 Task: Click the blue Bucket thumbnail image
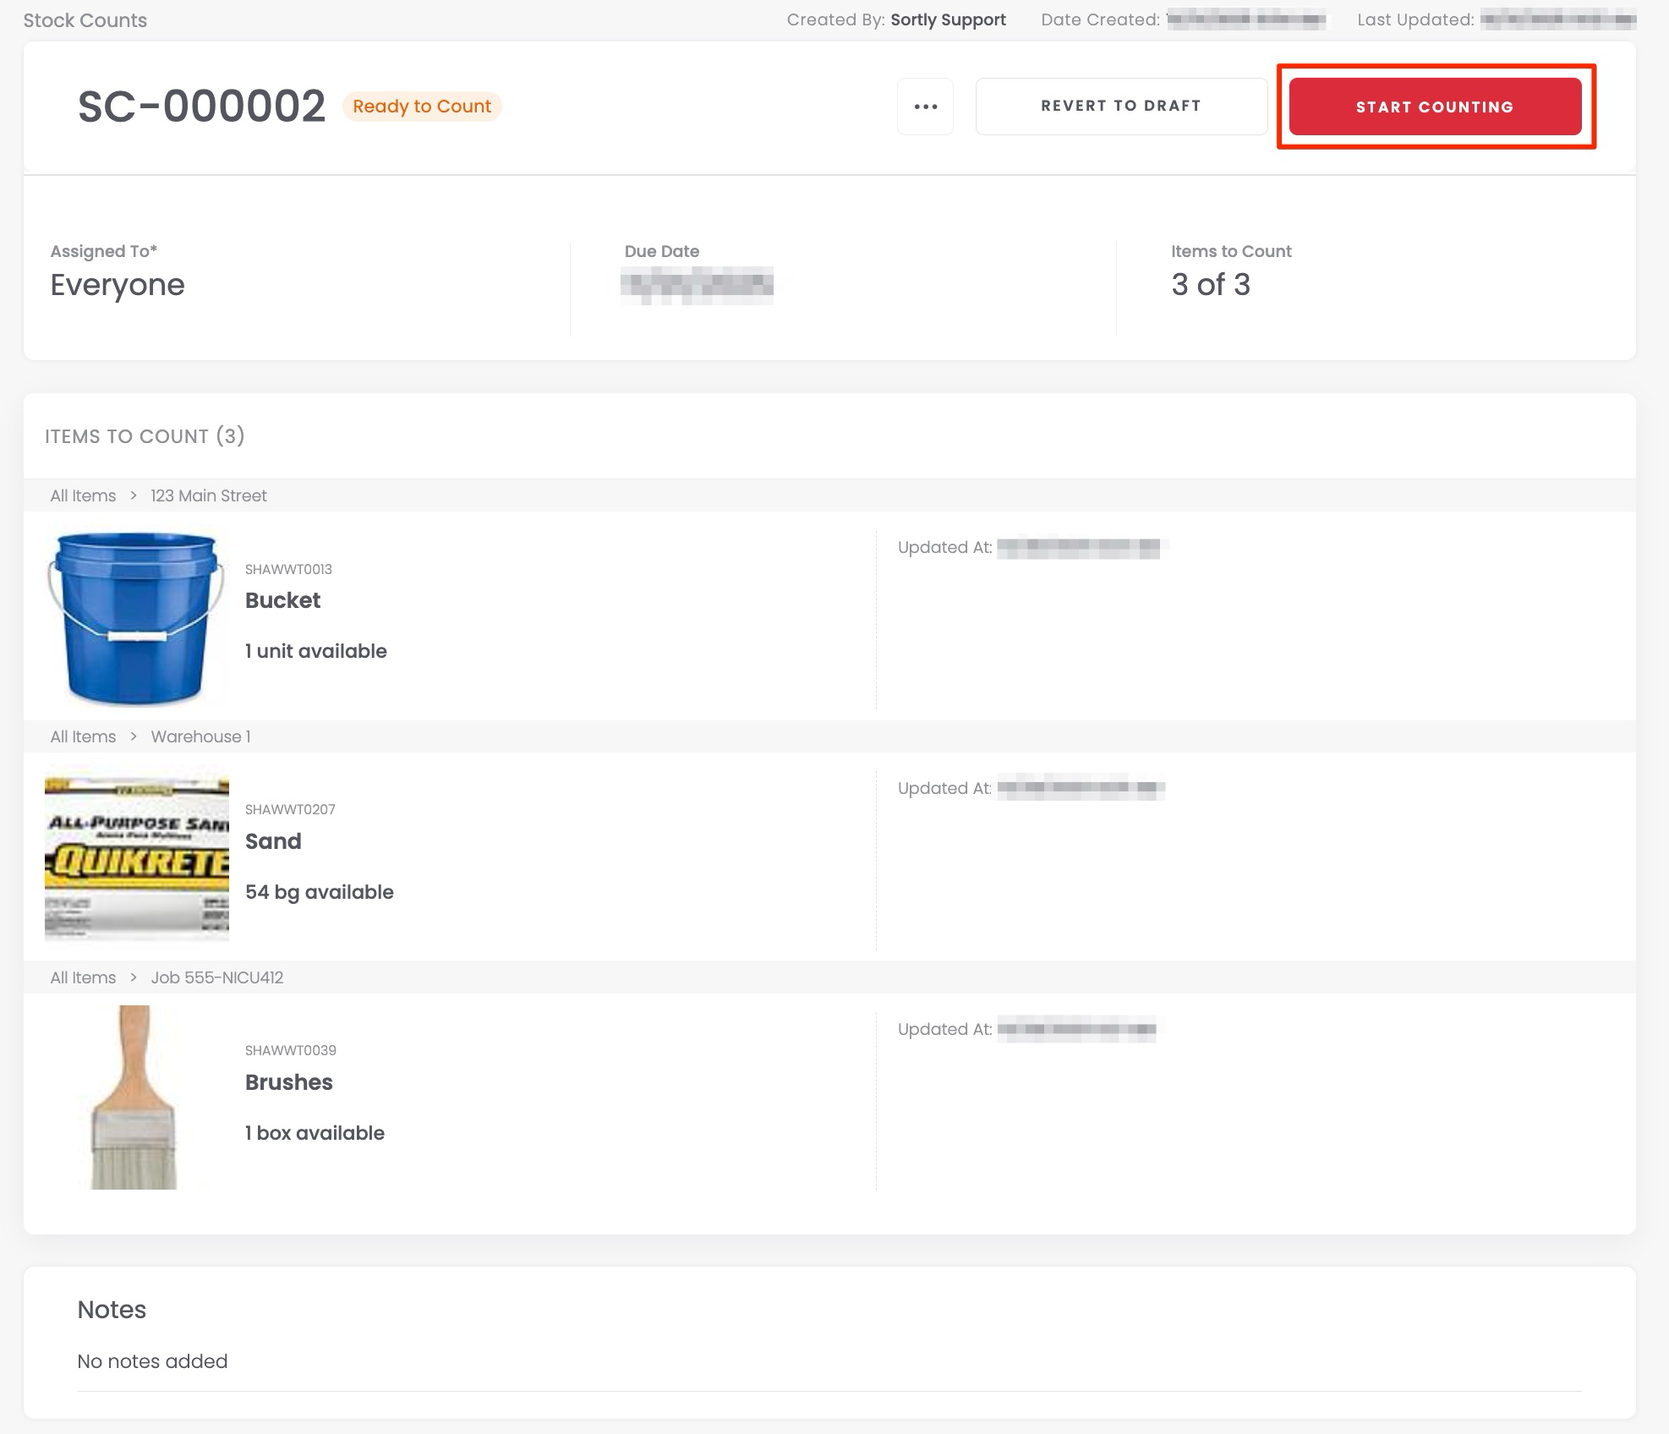[136, 618]
